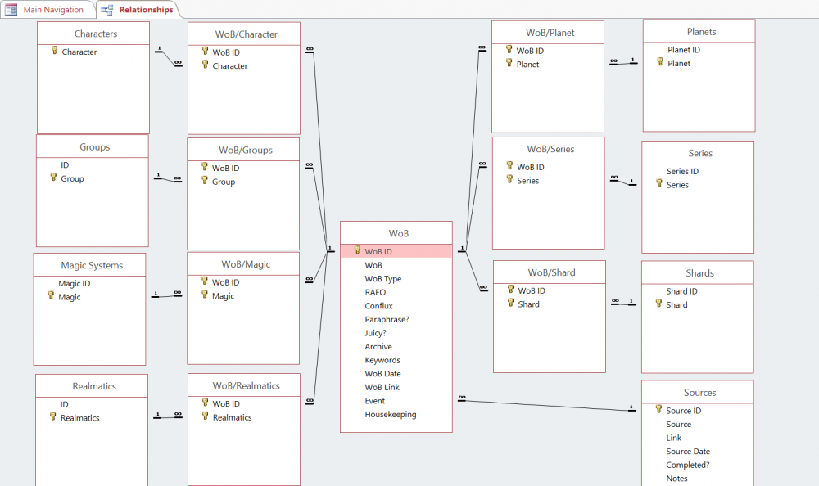Viewport: 819px width, 486px height.
Task: Select the line joining Characters to WoB/Character
Action: pos(169,56)
